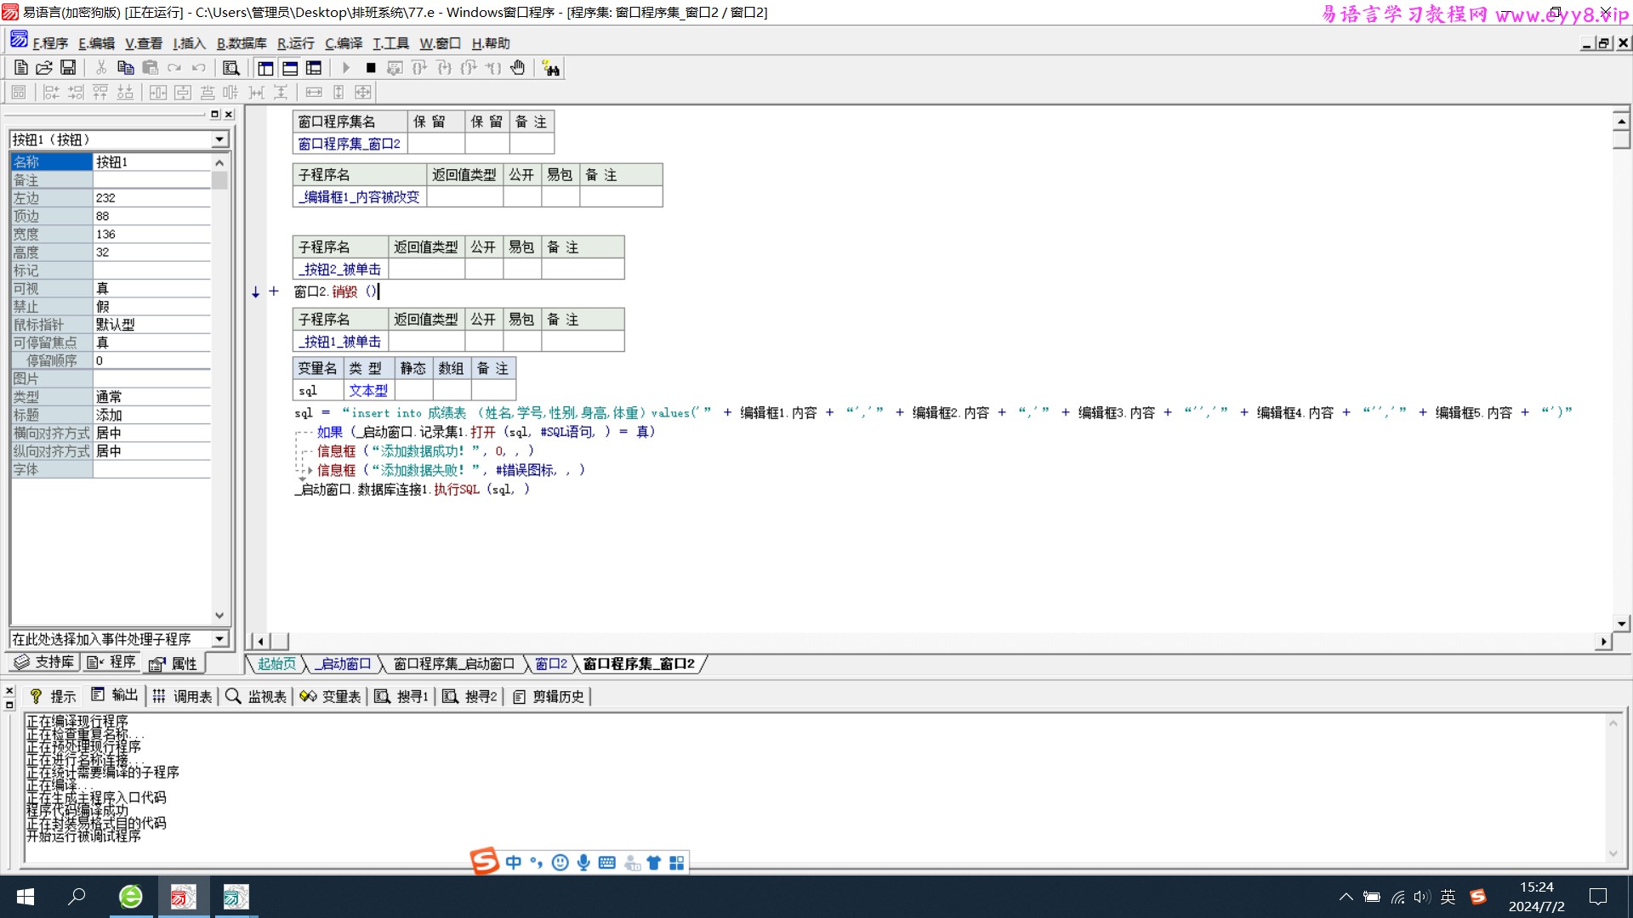Click the Sogou microphone voice input icon
This screenshot has height=918, width=1633.
(583, 863)
